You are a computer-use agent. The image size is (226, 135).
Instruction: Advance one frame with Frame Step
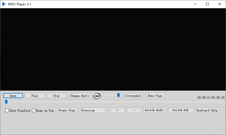point(67,110)
